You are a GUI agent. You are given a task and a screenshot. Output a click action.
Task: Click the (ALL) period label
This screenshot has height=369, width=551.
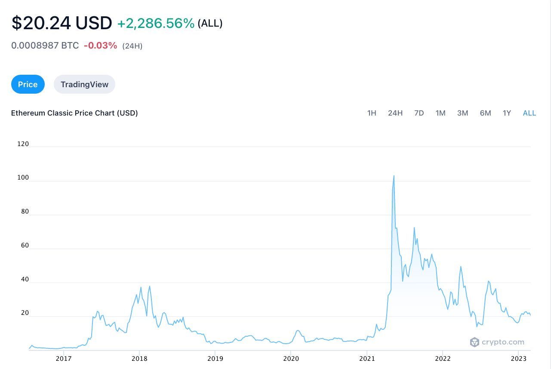210,24
